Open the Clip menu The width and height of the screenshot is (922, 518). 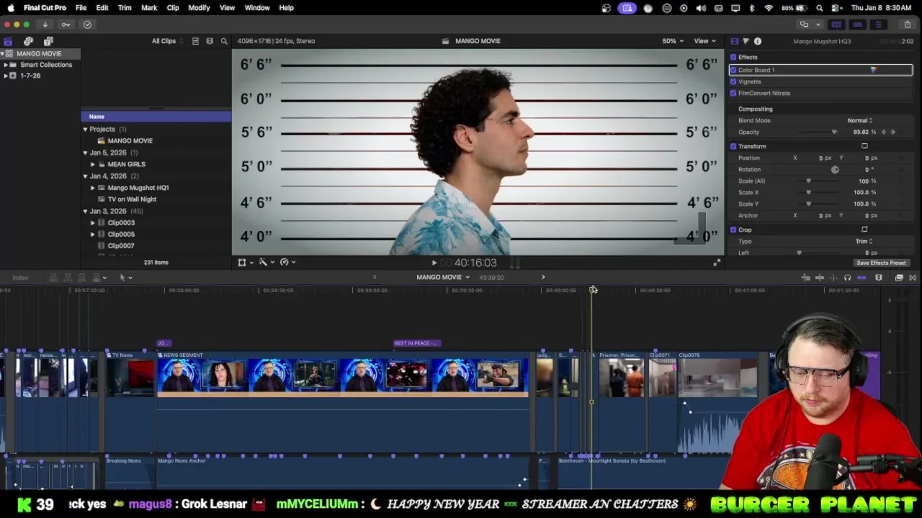click(x=173, y=8)
